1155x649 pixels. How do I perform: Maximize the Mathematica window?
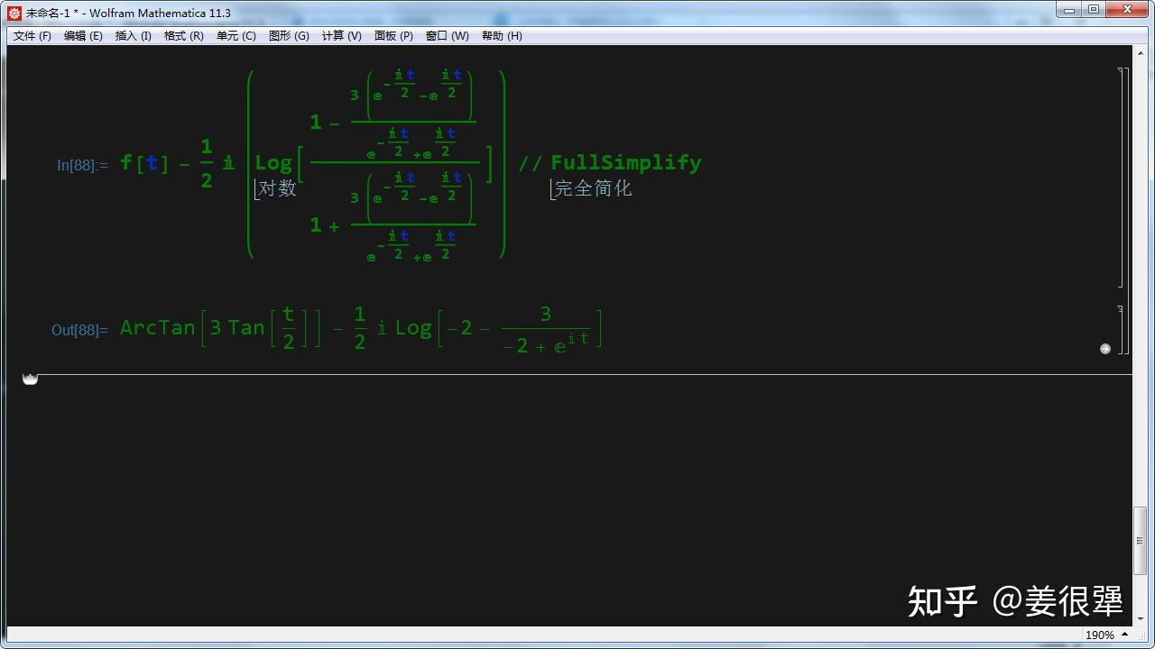(1094, 10)
